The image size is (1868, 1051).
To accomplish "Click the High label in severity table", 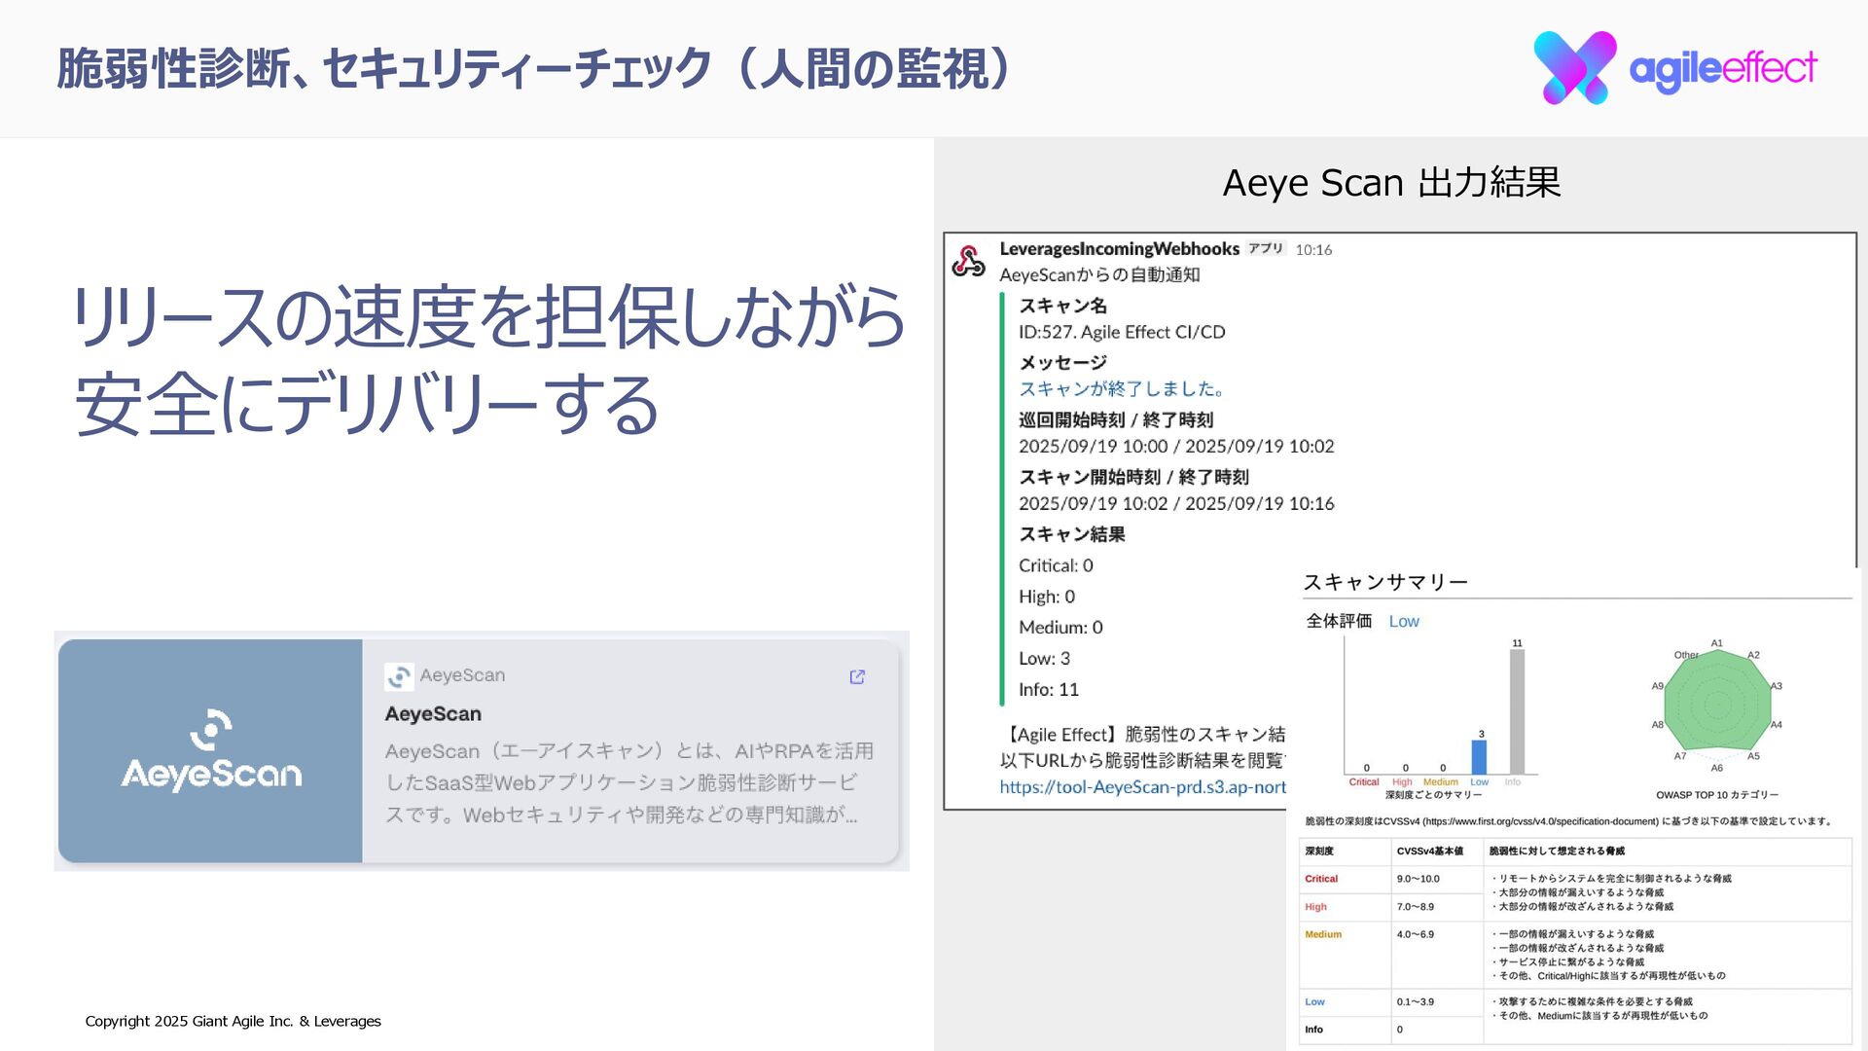I will 1315,907.
